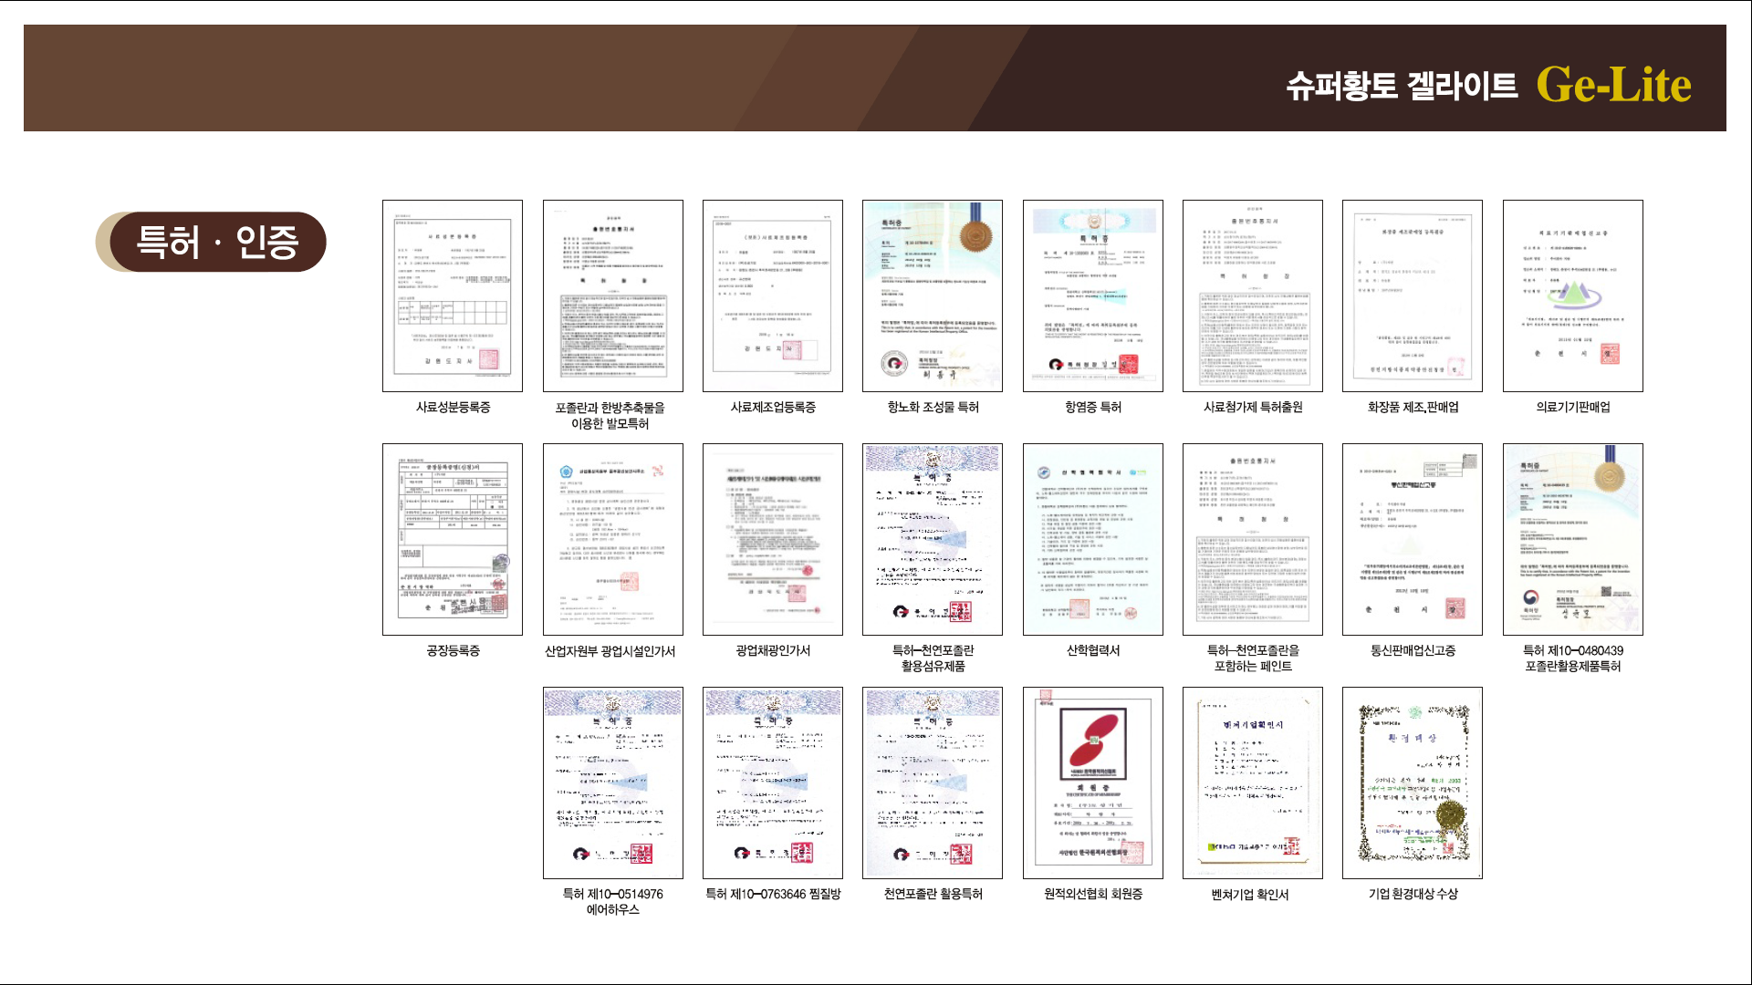Click the 사료성분등록증 caption
Viewport: 1752px width, 985px height.
point(454,408)
